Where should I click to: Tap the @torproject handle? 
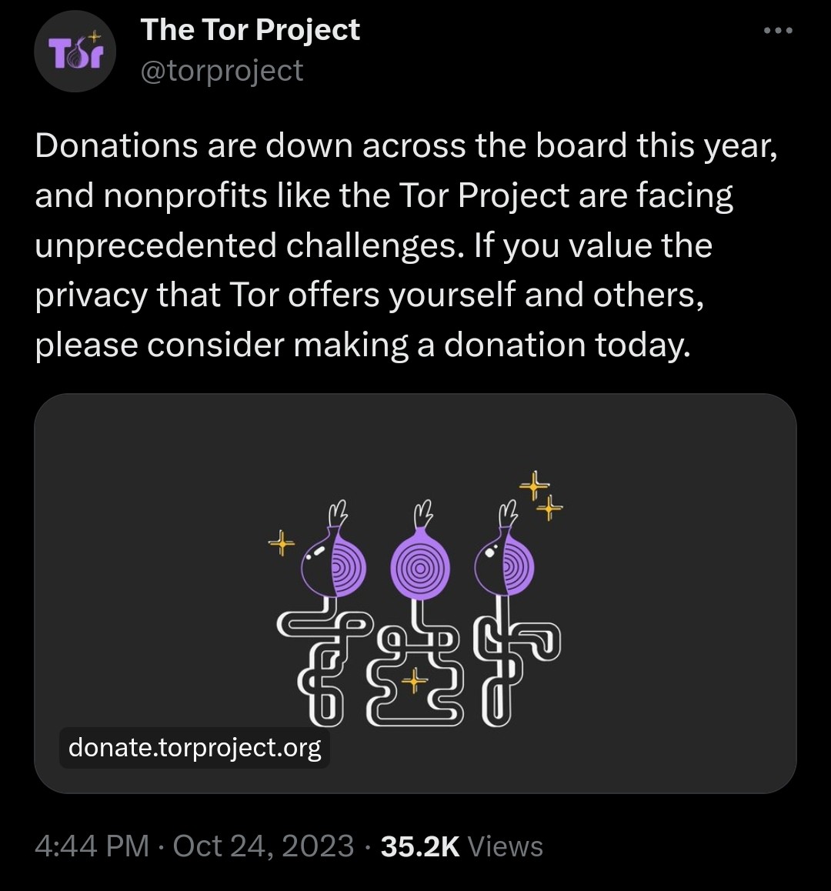pyautogui.click(x=222, y=71)
